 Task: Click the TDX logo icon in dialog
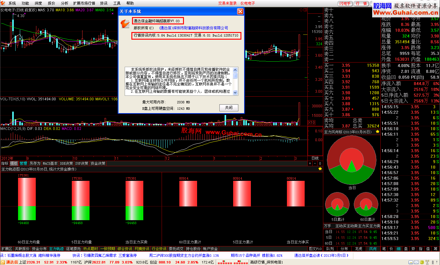pyautogui.click(x=125, y=24)
